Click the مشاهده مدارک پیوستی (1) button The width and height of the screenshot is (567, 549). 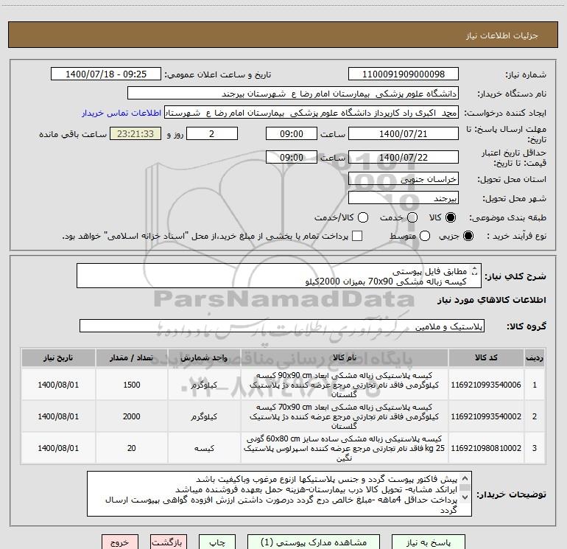[314, 542]
